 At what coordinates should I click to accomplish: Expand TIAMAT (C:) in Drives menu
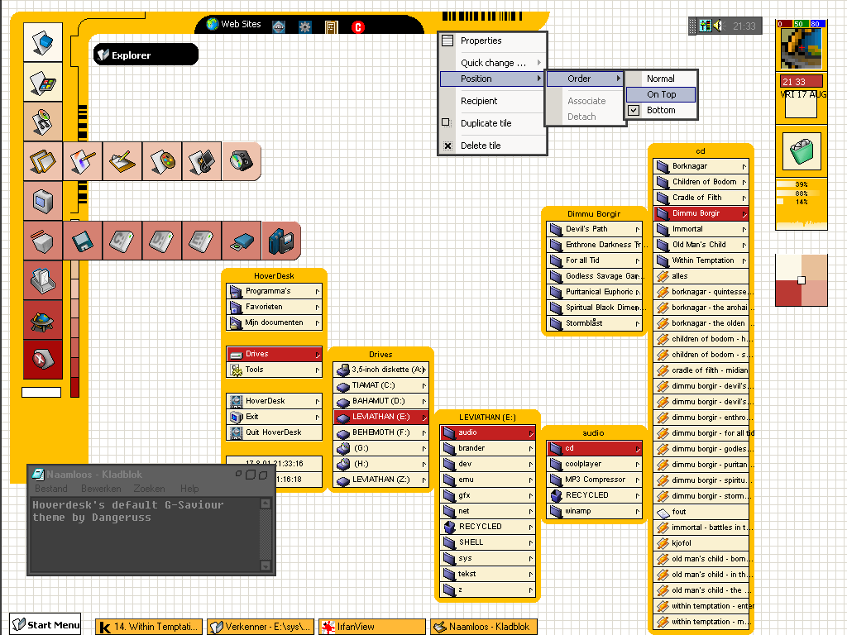pyautogui.click(x=380, y=385)
